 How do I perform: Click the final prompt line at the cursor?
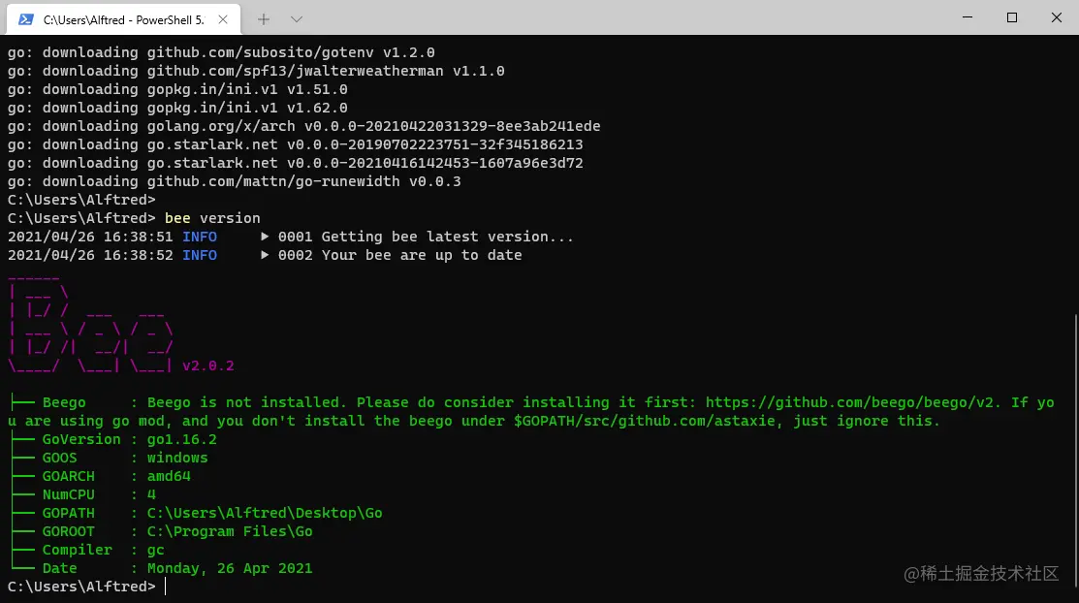click(166, 587)
